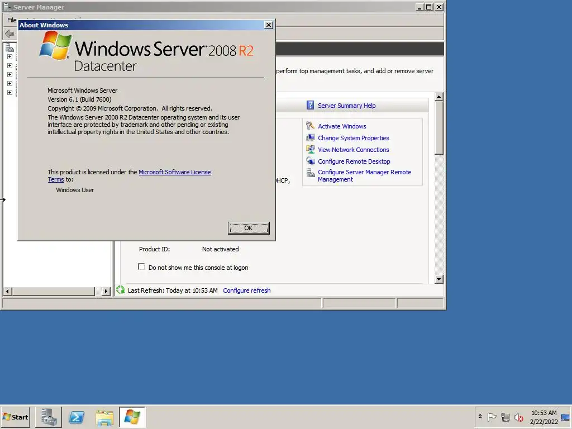Click the muted speaker volume icon in tray
572x429 pixels.
click(519, 417)
